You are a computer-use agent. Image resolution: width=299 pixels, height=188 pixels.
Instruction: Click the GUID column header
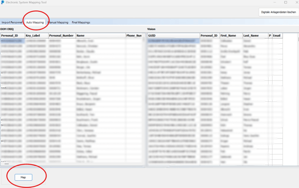pos(173,36)
